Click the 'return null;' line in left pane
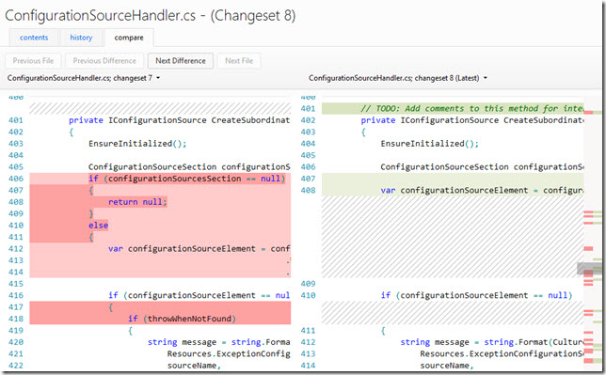The width and height of the screenshot is (606, 375). click(x=137, y=202)
